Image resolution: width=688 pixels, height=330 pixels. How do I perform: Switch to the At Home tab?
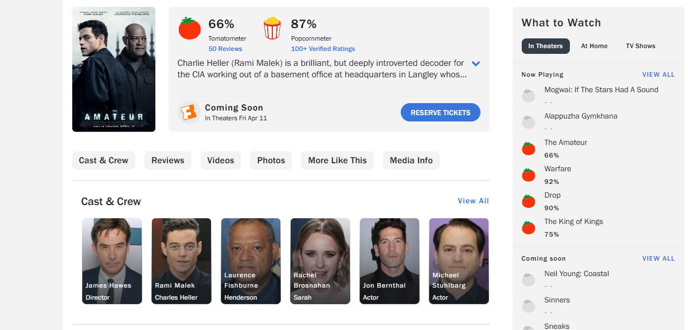pyautogui.click(x=594, y=46)
